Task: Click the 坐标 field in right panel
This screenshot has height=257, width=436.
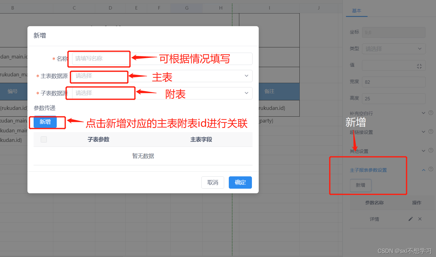Action: point(394,32)
